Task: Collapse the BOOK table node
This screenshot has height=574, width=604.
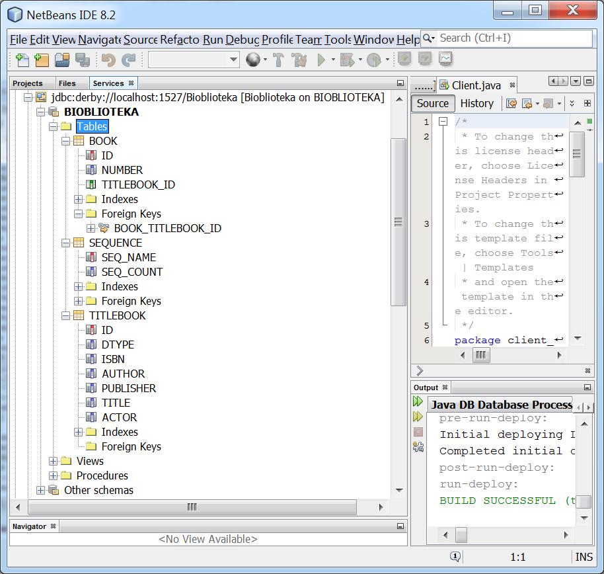Action: point(66,141)
